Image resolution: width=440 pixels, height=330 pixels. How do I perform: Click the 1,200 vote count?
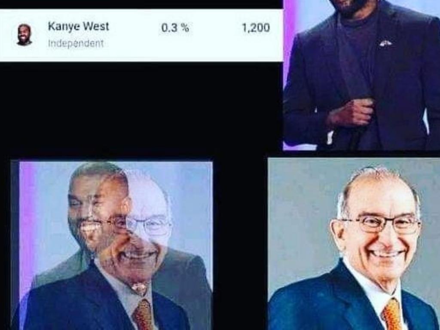point(256,28)
